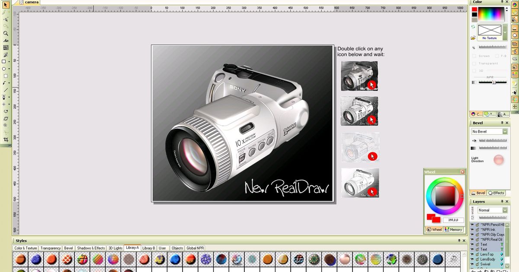
Task: Pin the Styles panel
Action: coord(459,241)
